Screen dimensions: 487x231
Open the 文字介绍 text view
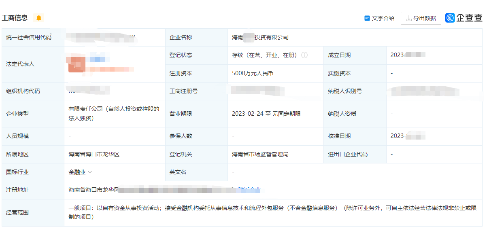tap(383, 18)
